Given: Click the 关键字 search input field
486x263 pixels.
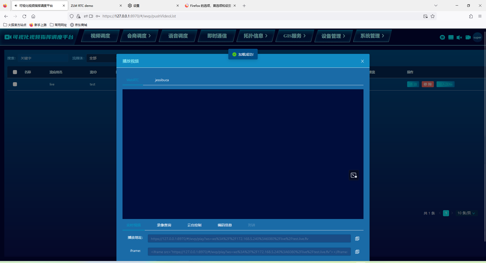Looking at the screenshot, I should 43,58.
